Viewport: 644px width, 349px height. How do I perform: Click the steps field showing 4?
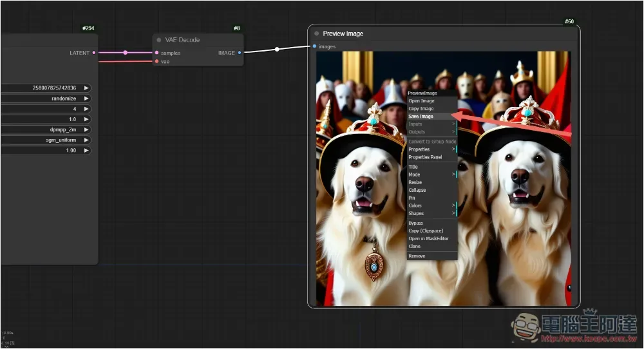46,109
